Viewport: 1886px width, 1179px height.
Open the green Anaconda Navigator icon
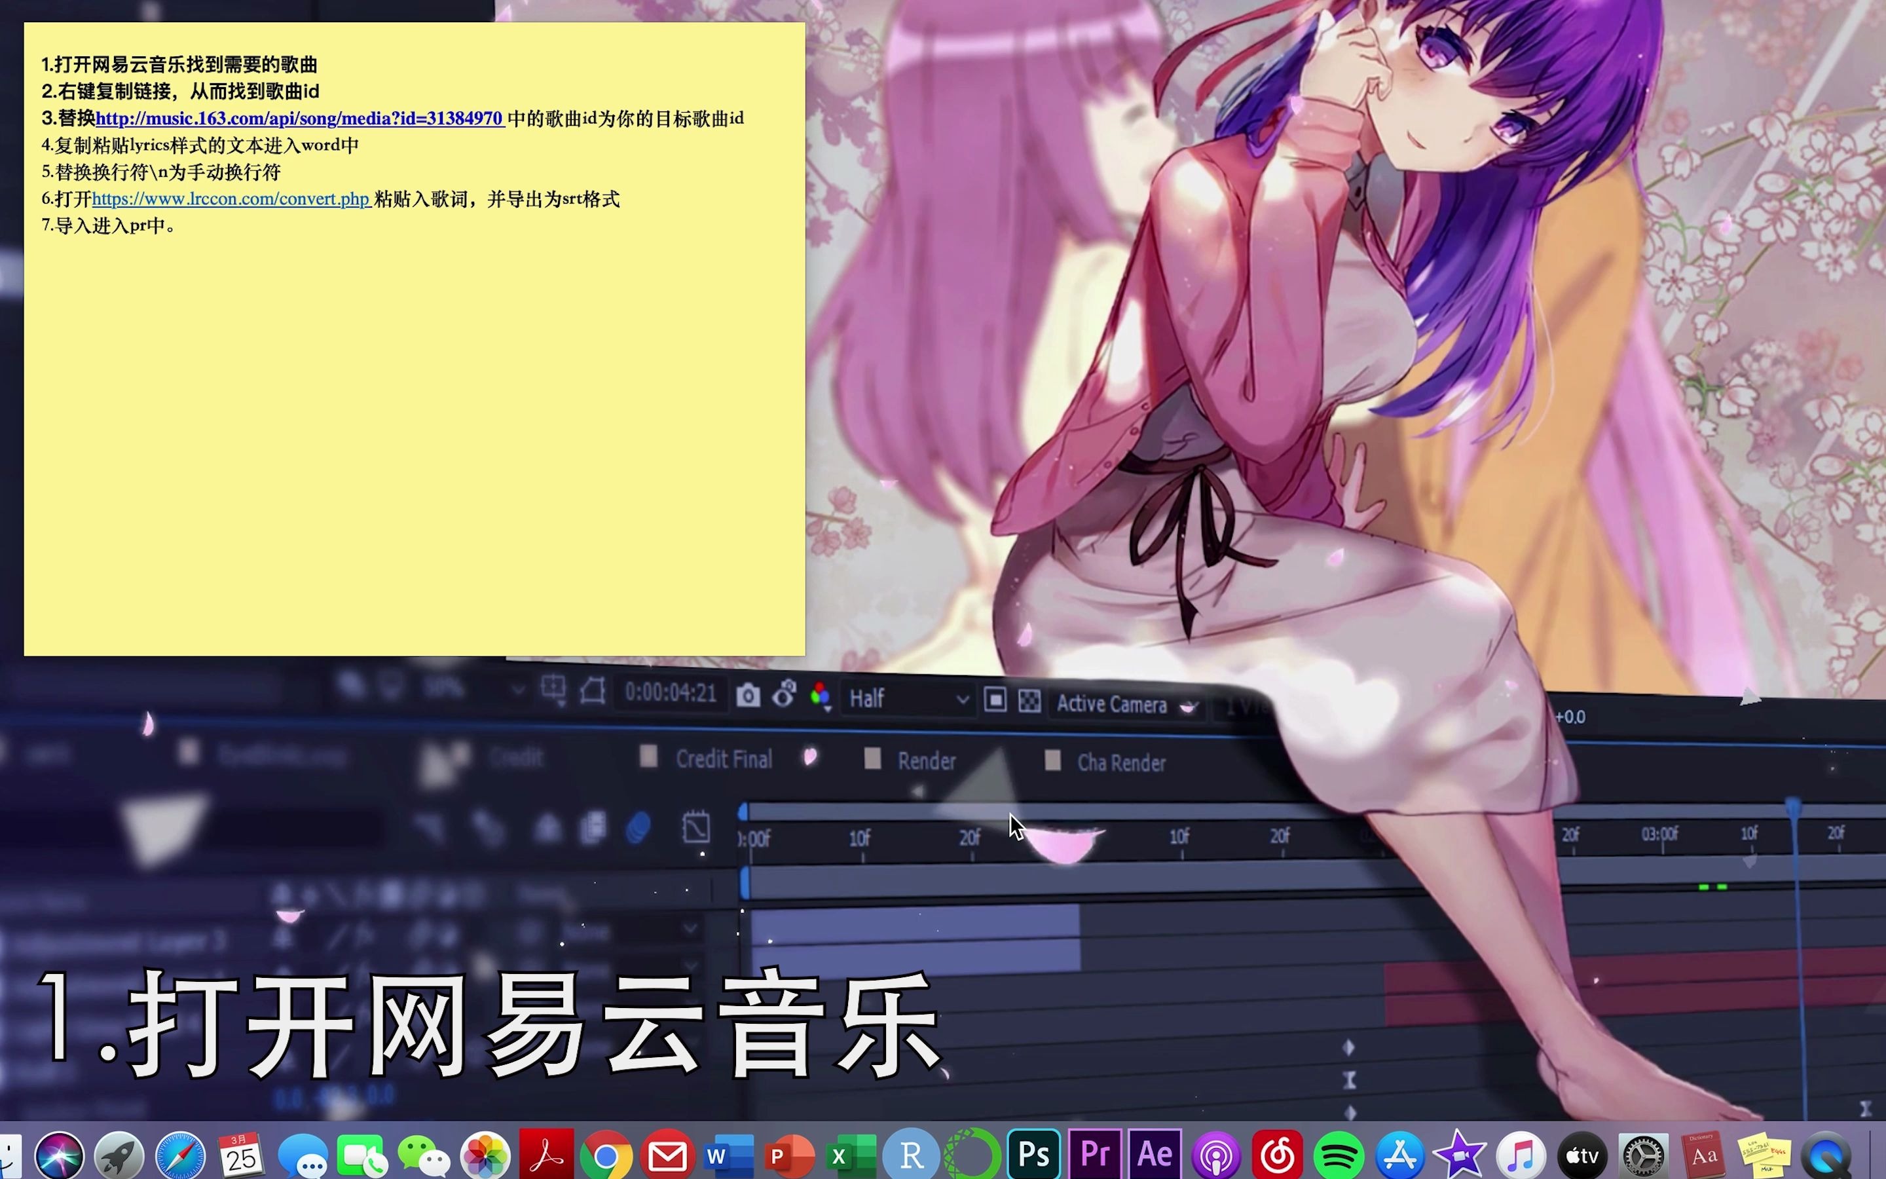pos(972,1155)
